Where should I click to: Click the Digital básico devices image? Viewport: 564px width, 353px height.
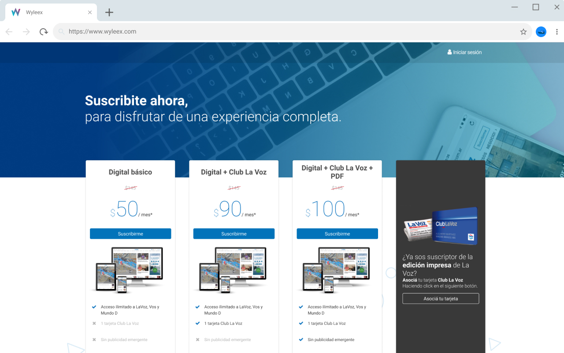pos(130,270)
